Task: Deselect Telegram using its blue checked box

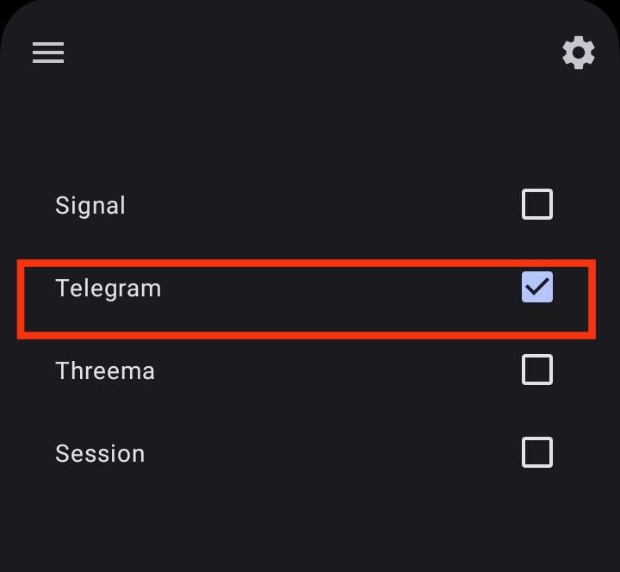Action: tap(537, 287)
